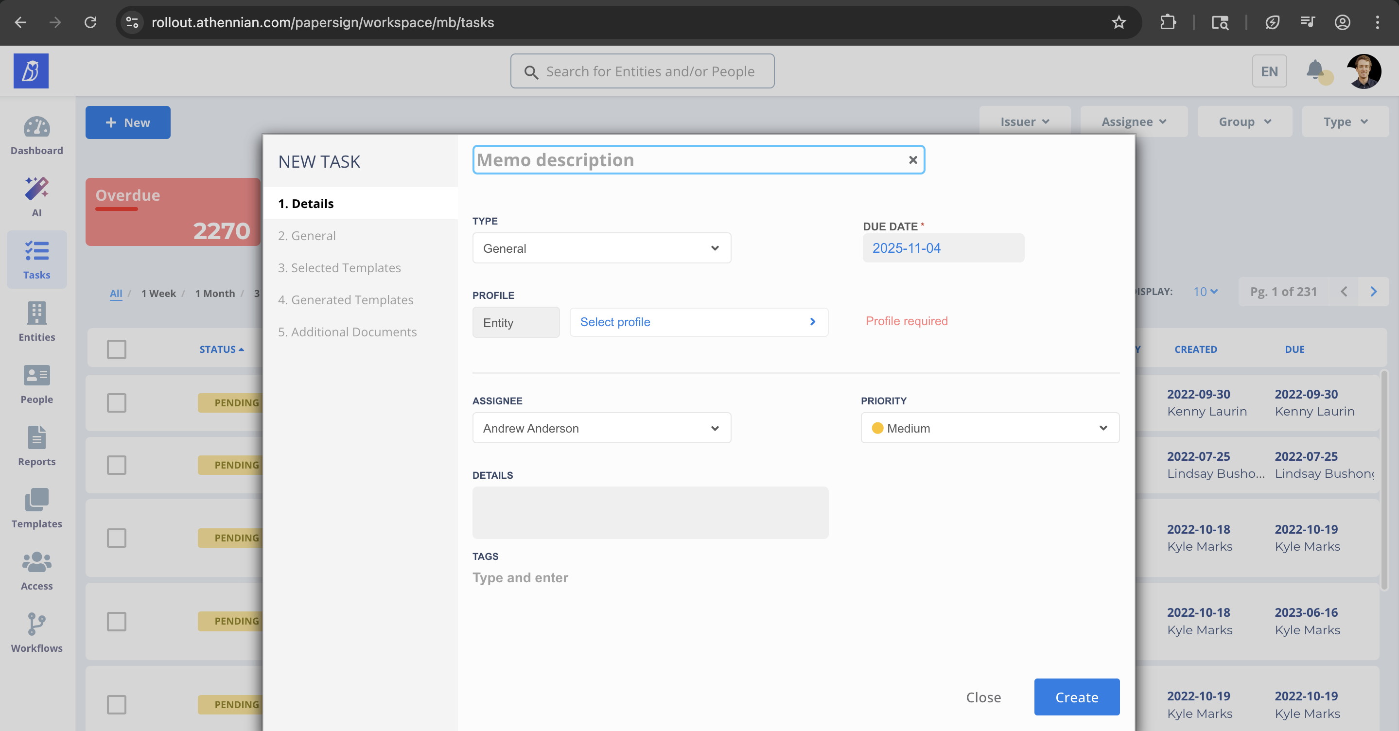Open Templates sidebar icon

(x=36, y=500)
